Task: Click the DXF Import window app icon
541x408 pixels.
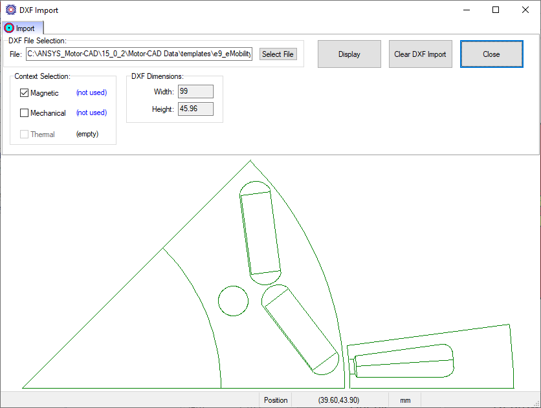Action: [x=11, y=10]
